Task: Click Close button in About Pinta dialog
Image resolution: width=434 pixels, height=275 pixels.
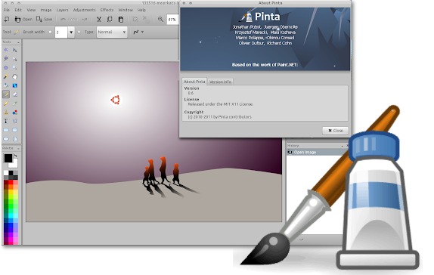Action: 335,130
